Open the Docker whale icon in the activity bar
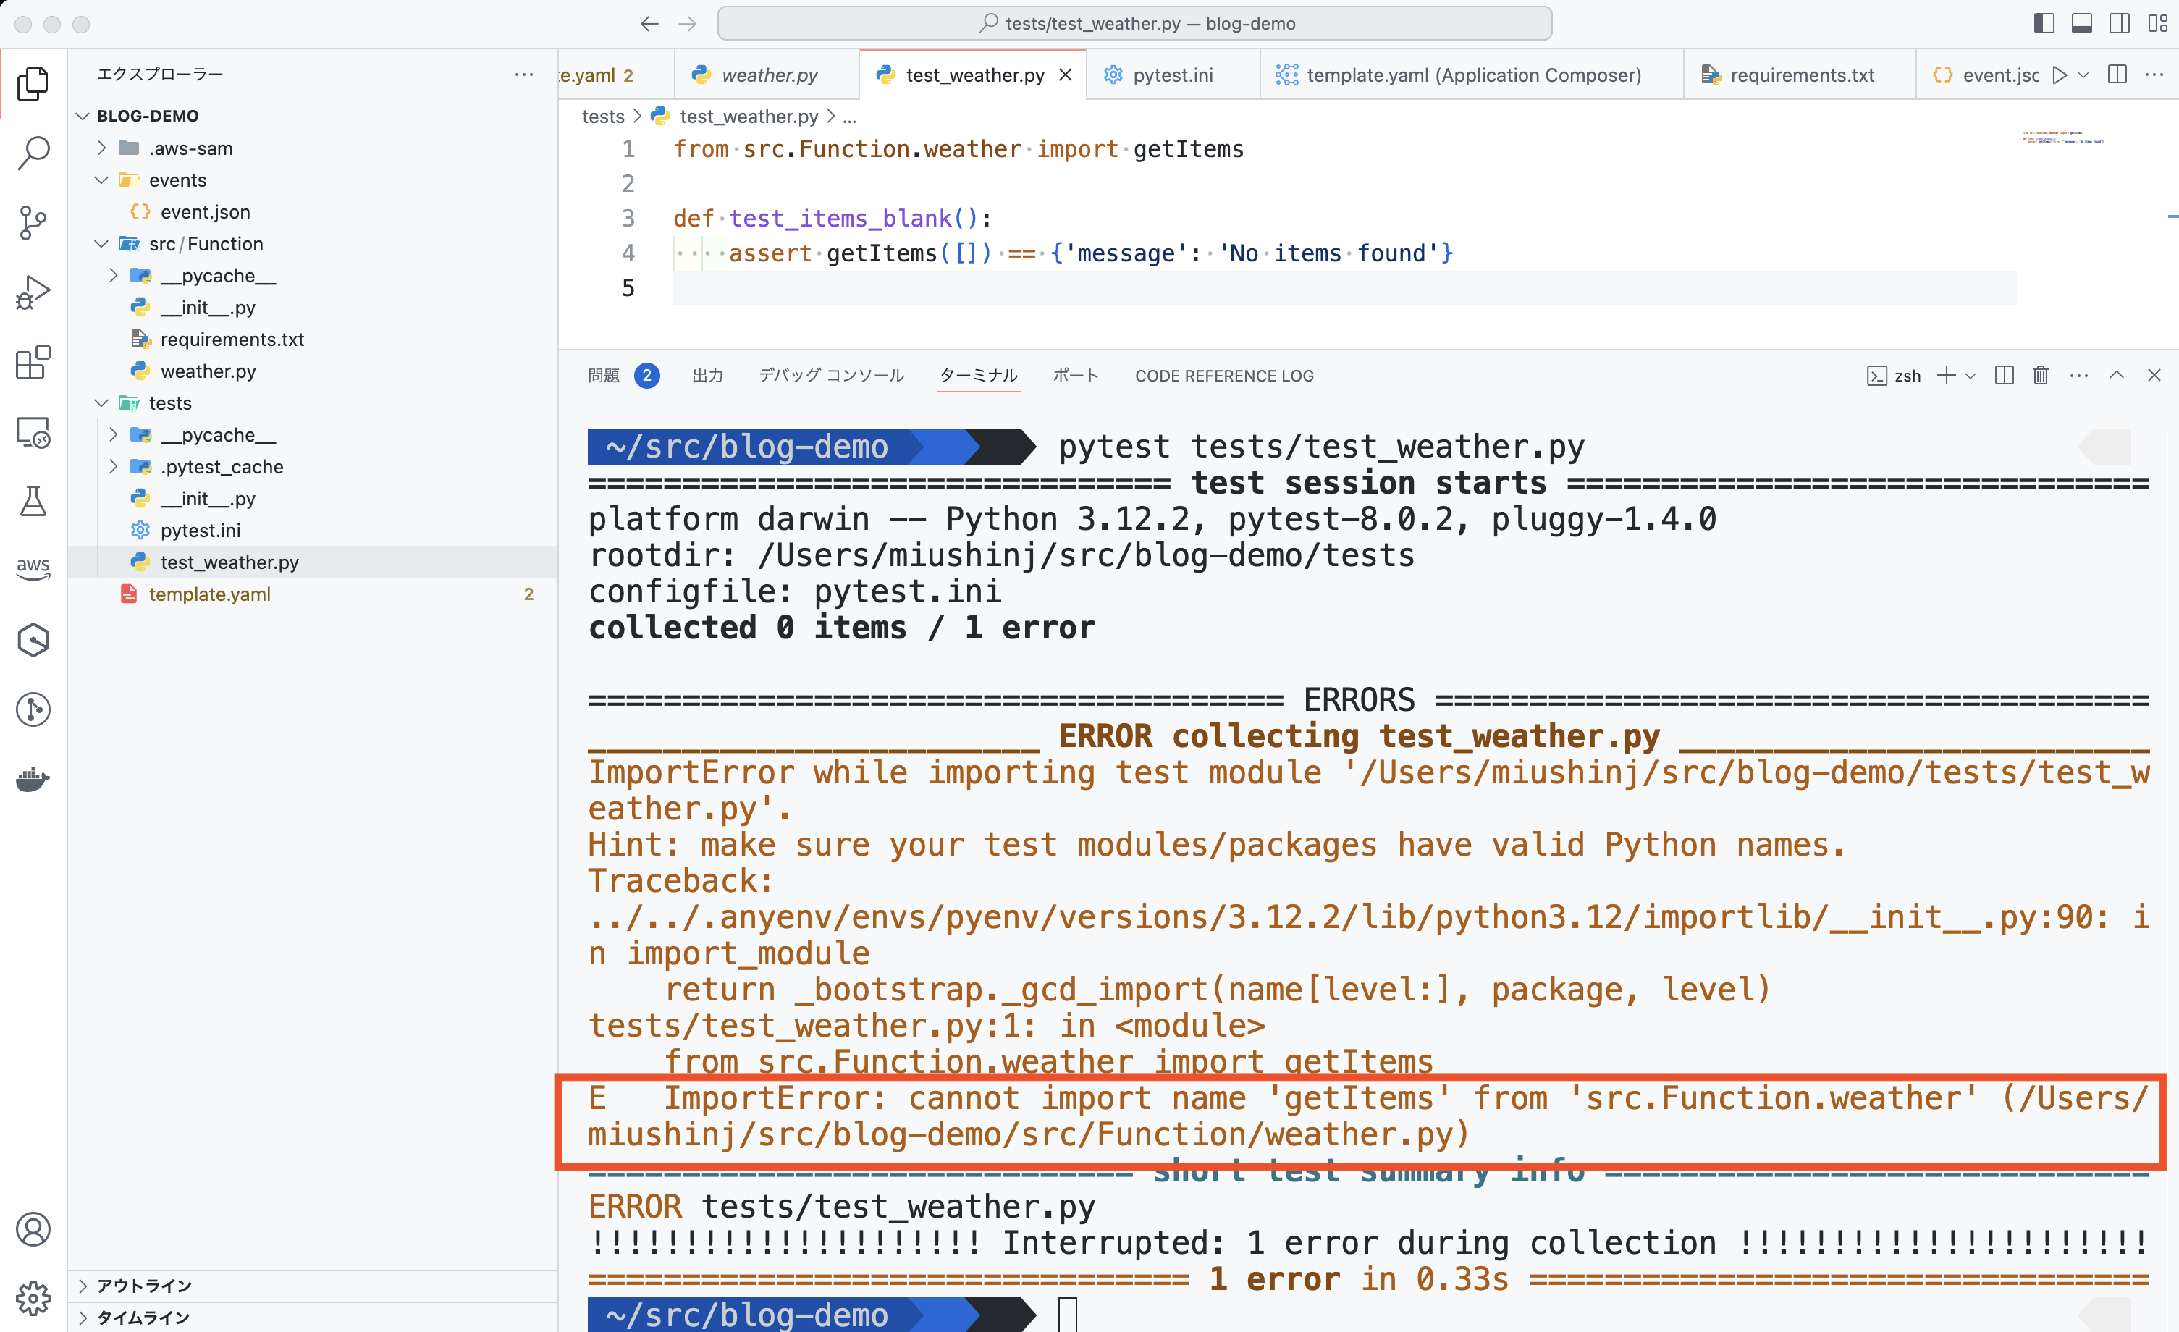Image resolution: width=2179 pixels, height=1332 pixels. pyautogui.click(x=33, y=779)
